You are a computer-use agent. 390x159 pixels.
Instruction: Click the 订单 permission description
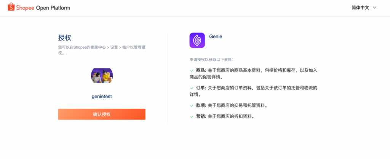253,91
